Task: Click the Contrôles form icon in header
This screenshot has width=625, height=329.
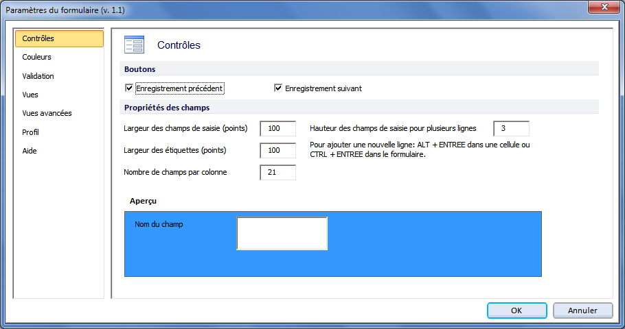Action: (134, 45)
